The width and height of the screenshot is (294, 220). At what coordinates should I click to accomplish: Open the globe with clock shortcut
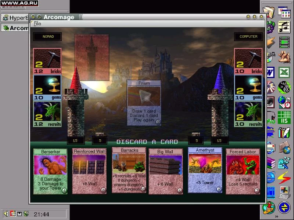click(284, 102)
